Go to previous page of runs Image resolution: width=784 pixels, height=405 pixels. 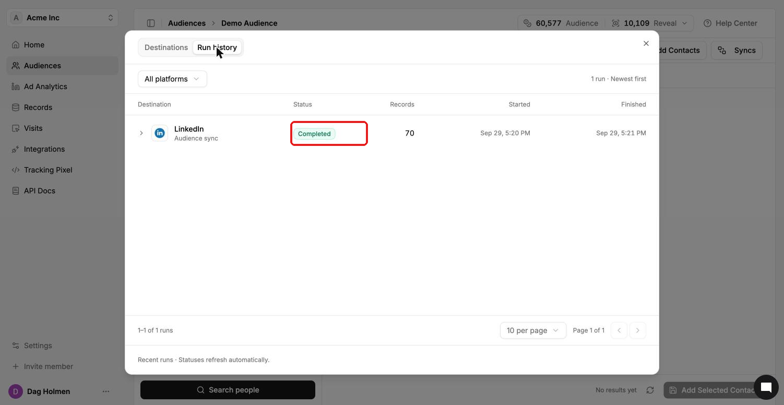[619, 330]
